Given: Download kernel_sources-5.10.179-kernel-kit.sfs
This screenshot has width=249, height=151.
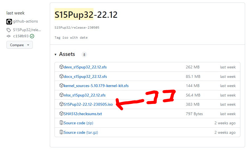Looking at the screenshot, I should (x=96, y=86).
